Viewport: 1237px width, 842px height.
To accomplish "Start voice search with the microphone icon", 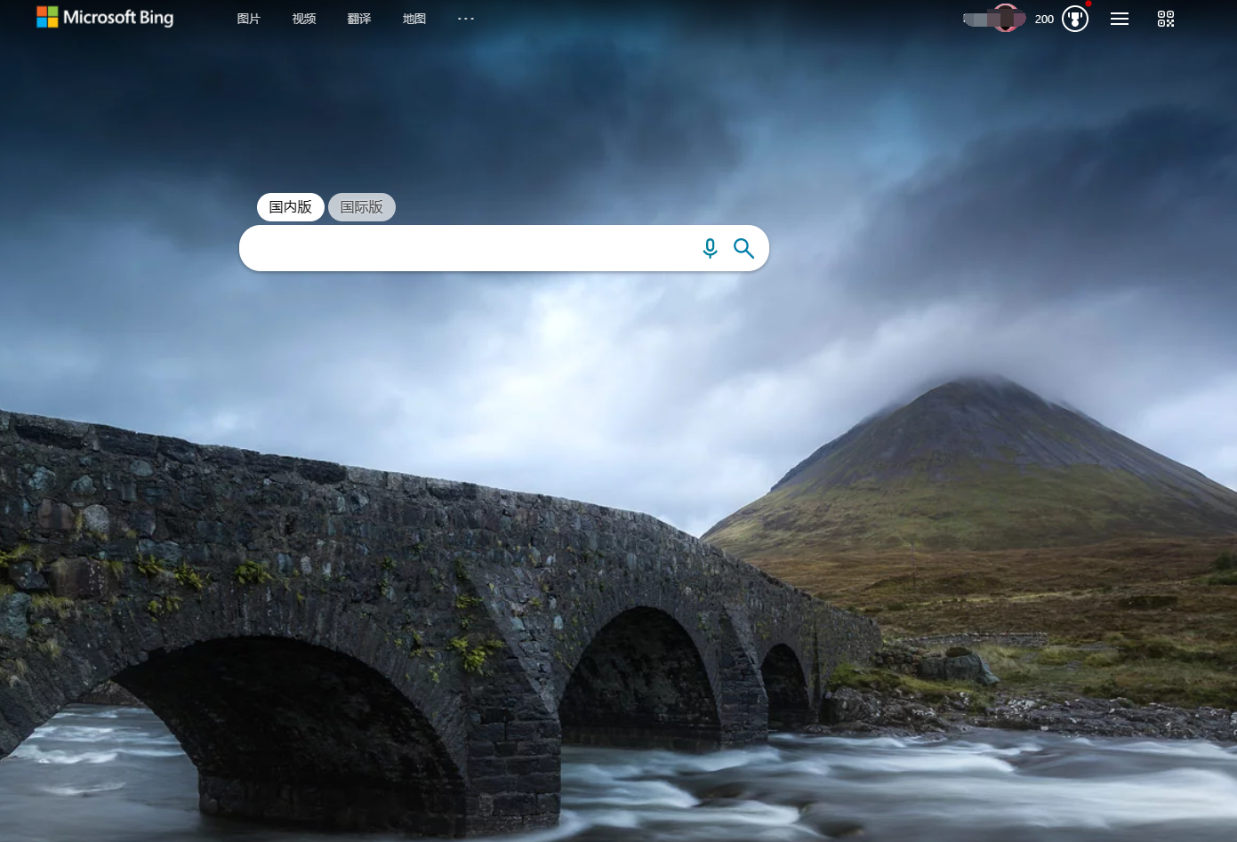I will [710, 248].
